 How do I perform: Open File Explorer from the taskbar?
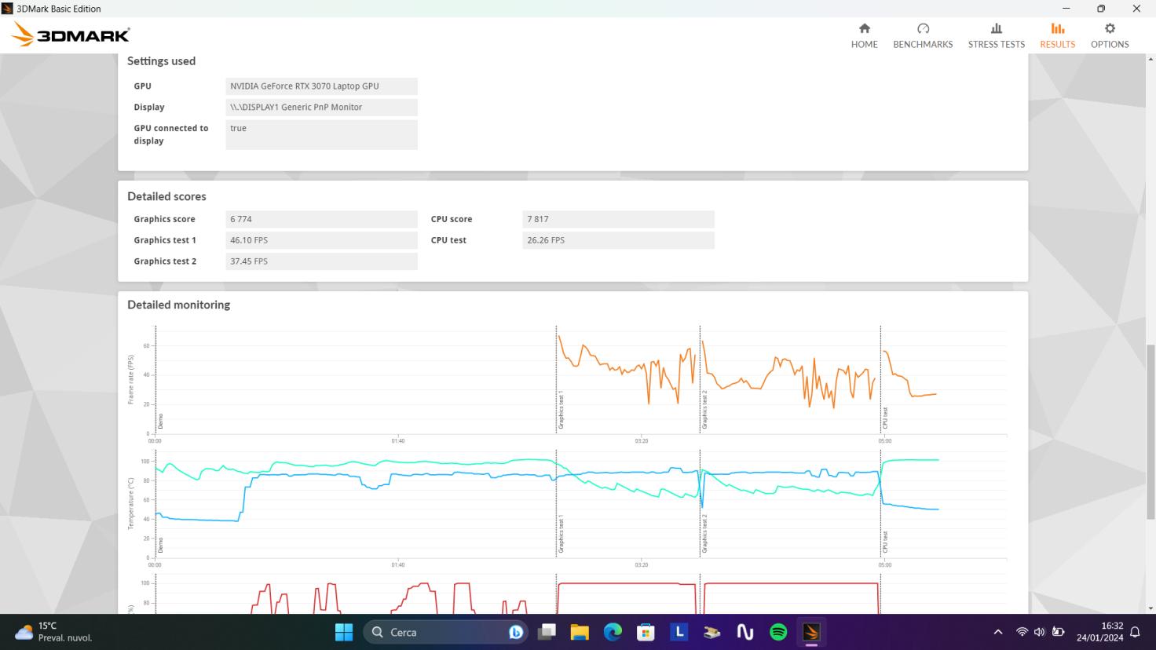click(x=579, y=632)
